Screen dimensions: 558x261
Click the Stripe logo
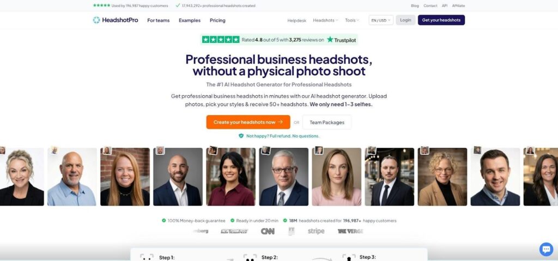click(316, 231)
